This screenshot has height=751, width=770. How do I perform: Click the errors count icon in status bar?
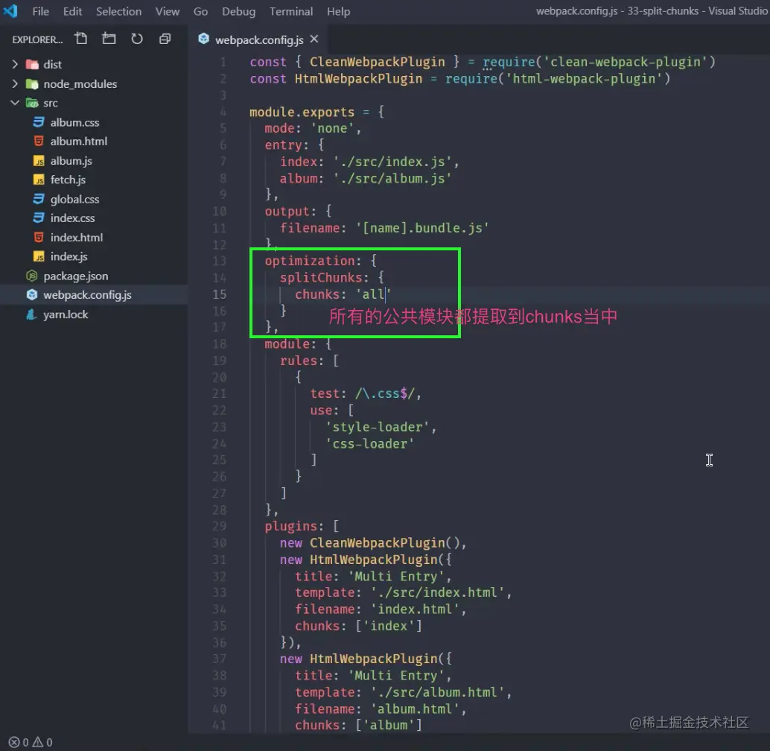tap(14, 742)
